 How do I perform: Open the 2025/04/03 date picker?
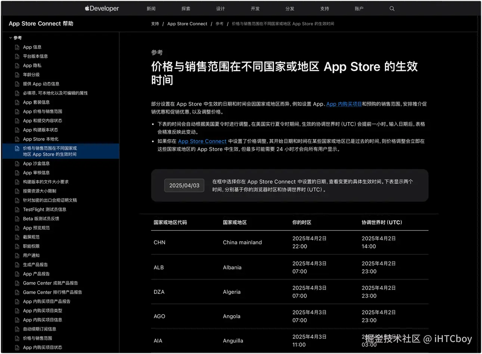pos(184,185)
